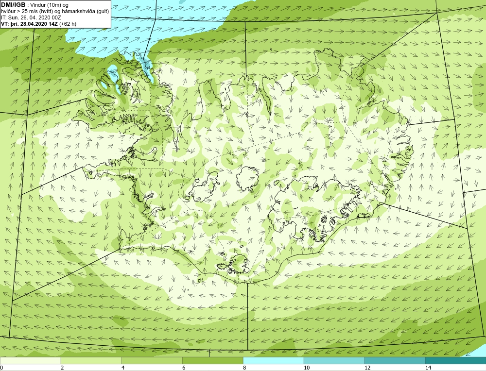
Task: Click the 'hviður > 25 m/s (hvítt)' legend line
Action: pyautogui.click(x=54, y=11)
